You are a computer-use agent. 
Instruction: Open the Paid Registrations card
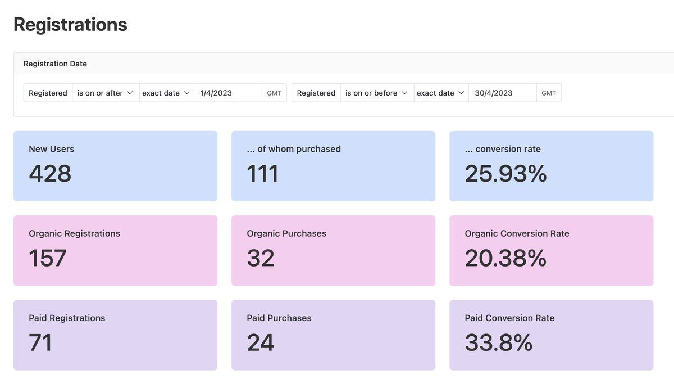[x=115, y=335]
